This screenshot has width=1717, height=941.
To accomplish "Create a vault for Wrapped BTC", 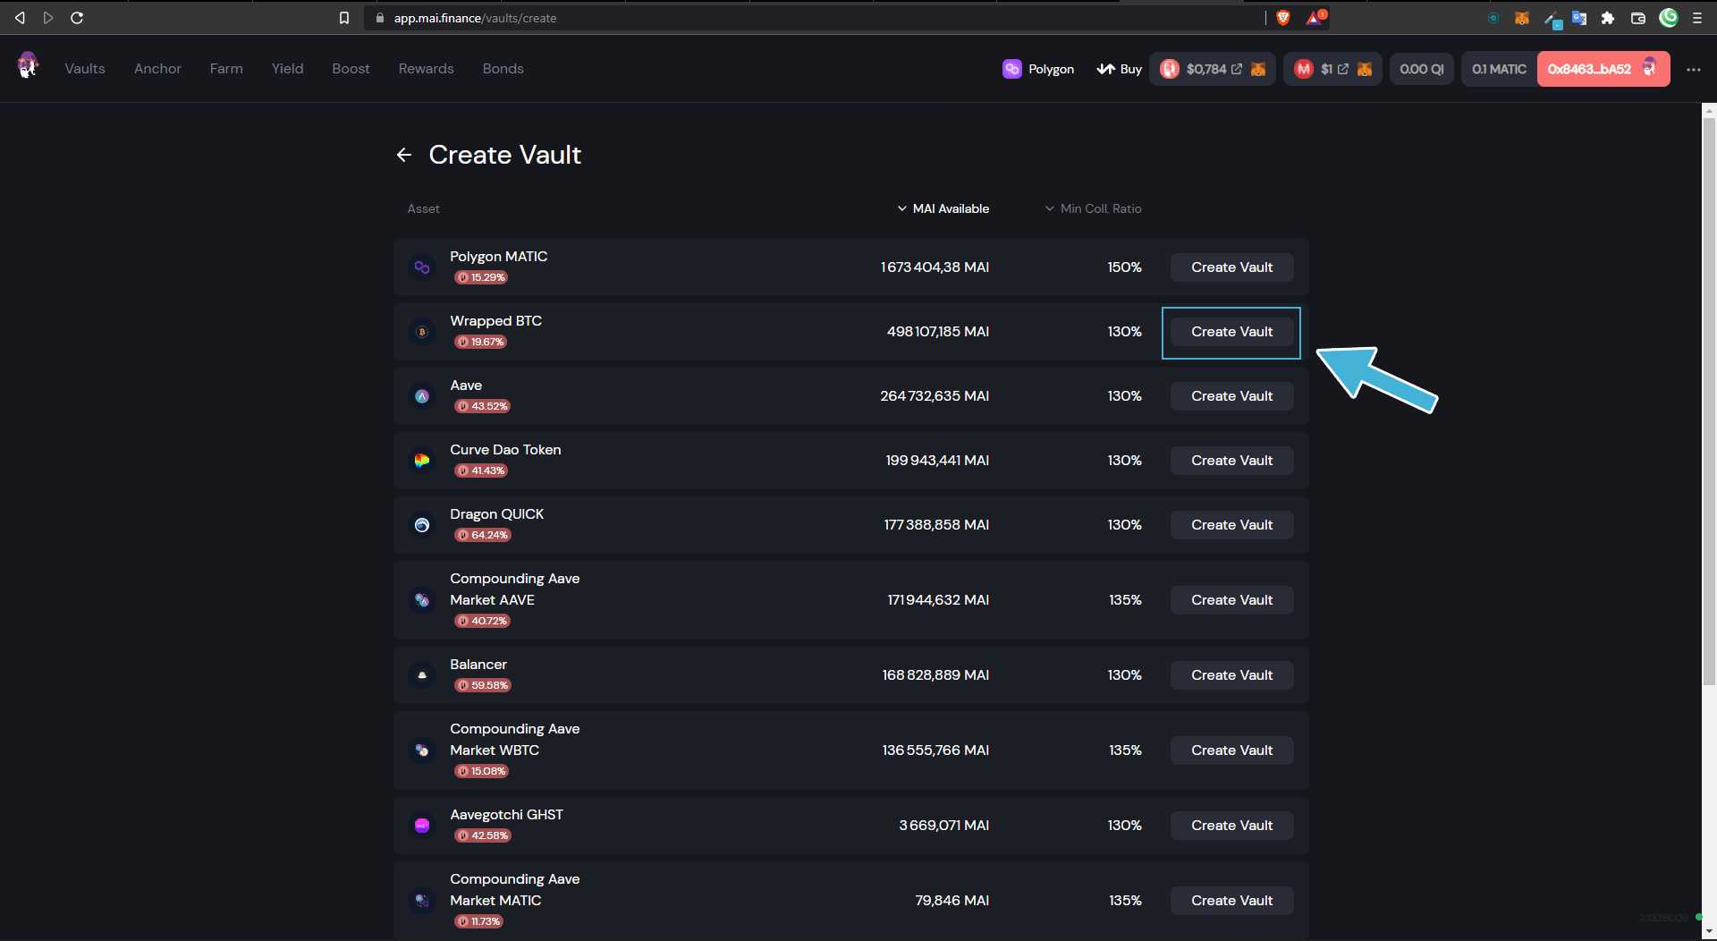I will (1231, 332).
